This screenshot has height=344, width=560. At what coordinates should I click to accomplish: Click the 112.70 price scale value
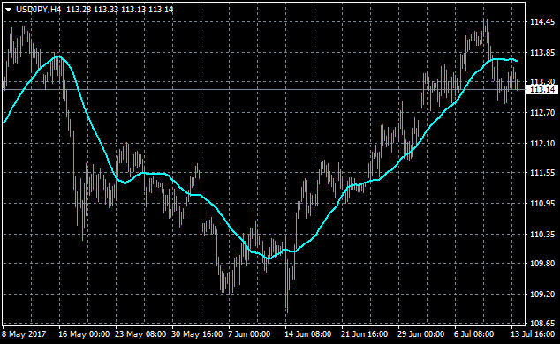point(542,113)
